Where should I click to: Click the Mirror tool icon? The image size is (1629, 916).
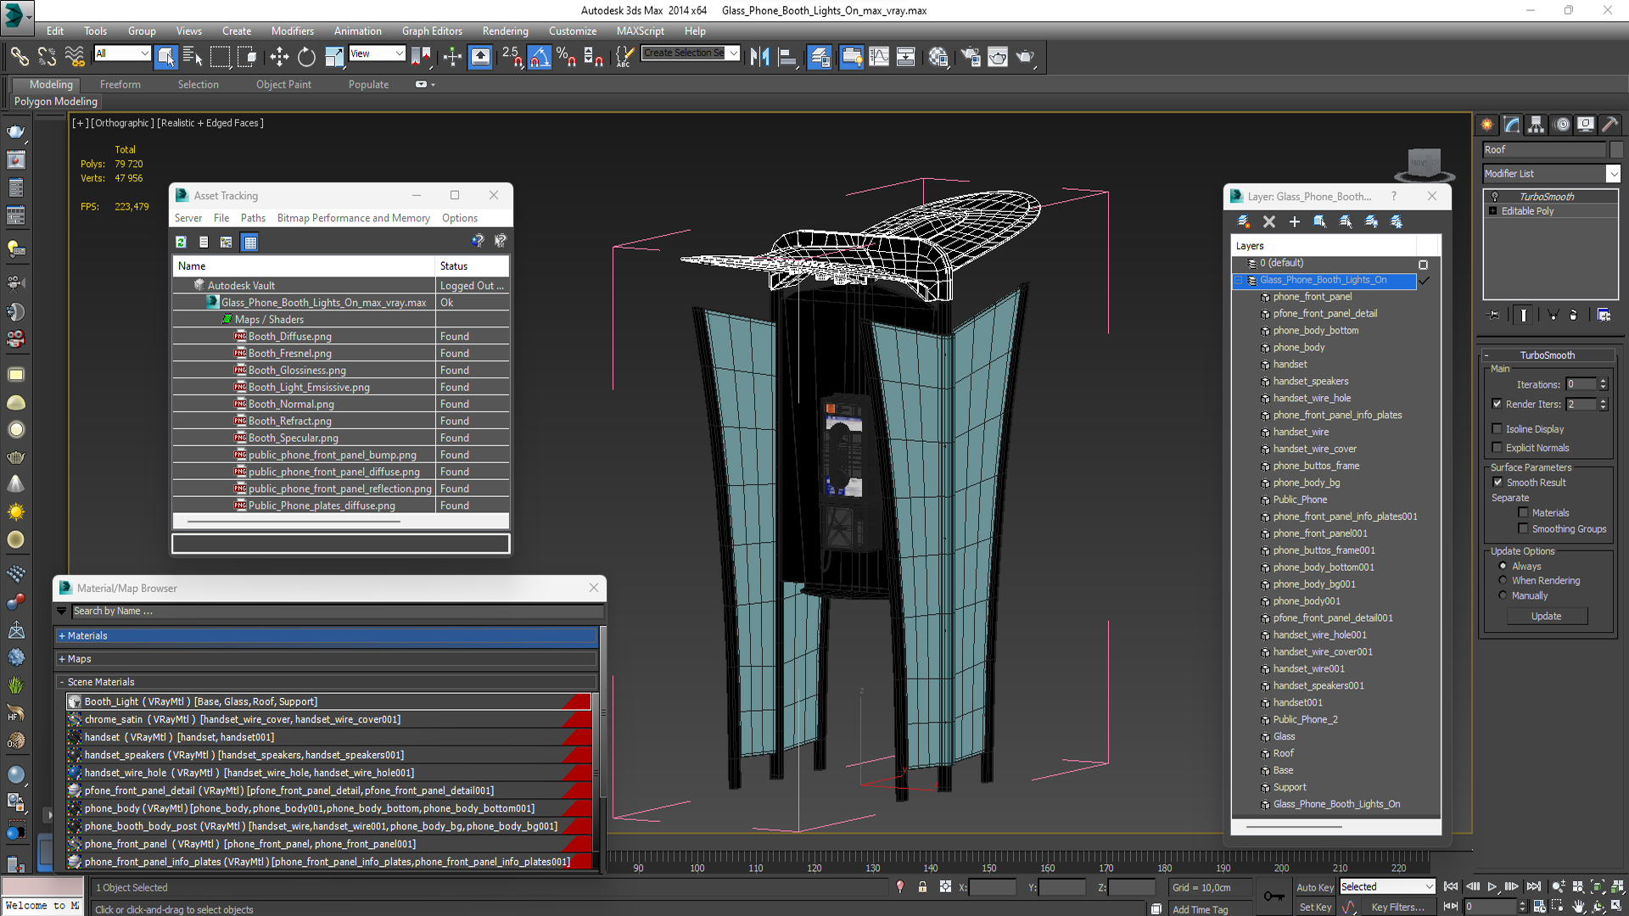[759, 57]
